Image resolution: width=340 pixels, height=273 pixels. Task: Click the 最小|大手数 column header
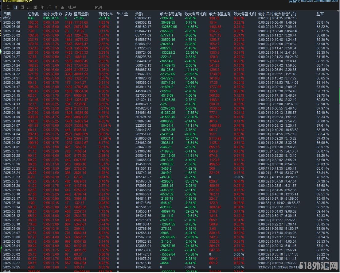click(x=53, y=14)
